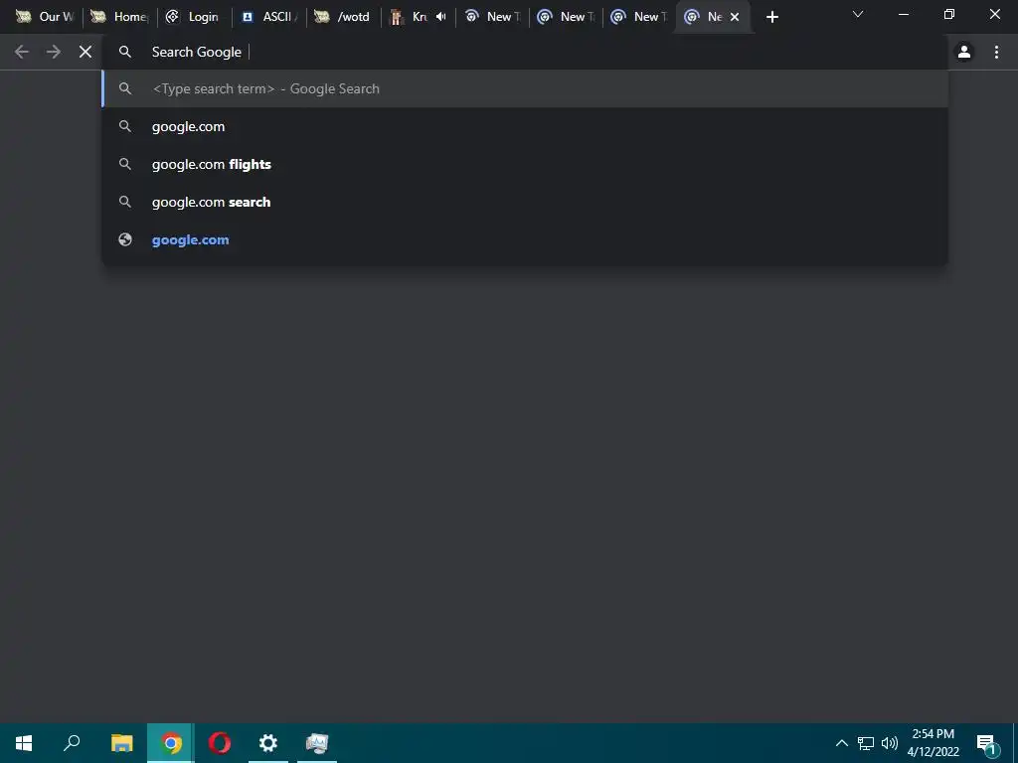Open the blue google.com URL suggestion

click(x=525, y=240)
